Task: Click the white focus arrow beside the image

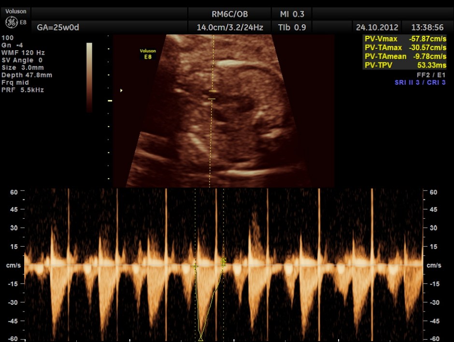Action: 121,90
